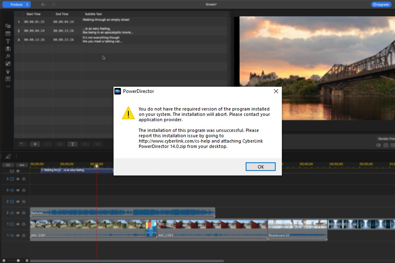This screenshot has width=395, height=263.
Task: Open the Title Room (T icon)
Action: (x=8, y=41)
